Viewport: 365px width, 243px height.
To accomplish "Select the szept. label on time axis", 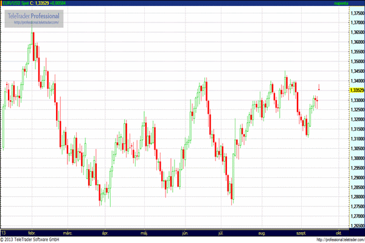I will [x=301, y=233].
